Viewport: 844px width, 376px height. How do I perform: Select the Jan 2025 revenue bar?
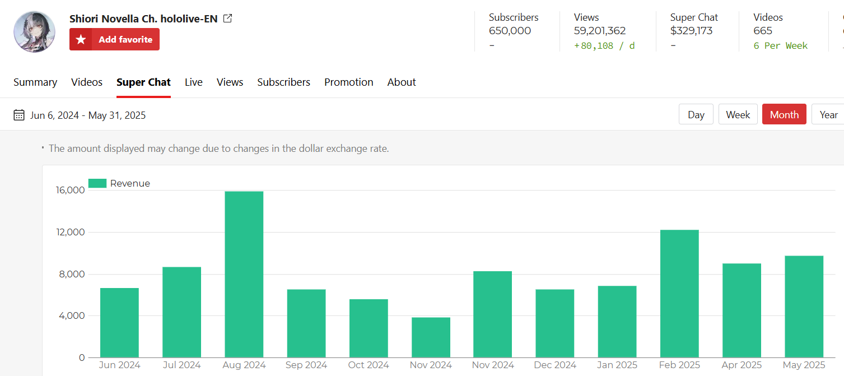point(617,322)
